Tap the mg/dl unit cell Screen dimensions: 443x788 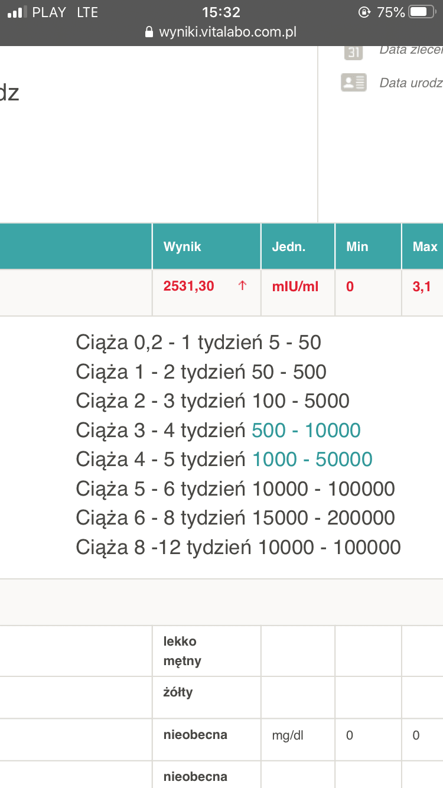[288, 735]
